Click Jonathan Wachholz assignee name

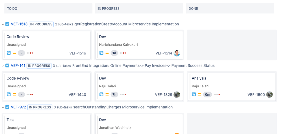tap(115, 128)
